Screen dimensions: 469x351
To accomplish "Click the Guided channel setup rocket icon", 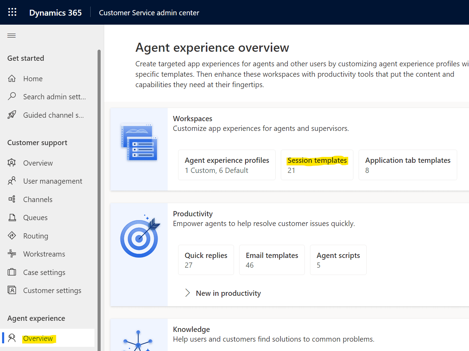I will click(12, 115).
